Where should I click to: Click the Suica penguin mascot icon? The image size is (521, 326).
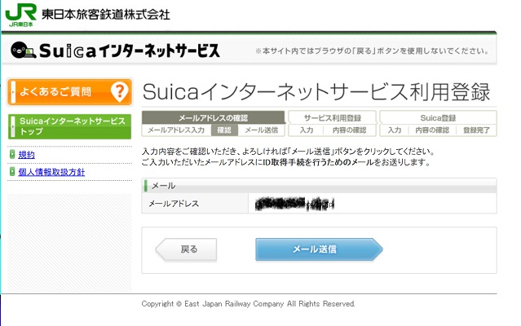tap(23, 51)
